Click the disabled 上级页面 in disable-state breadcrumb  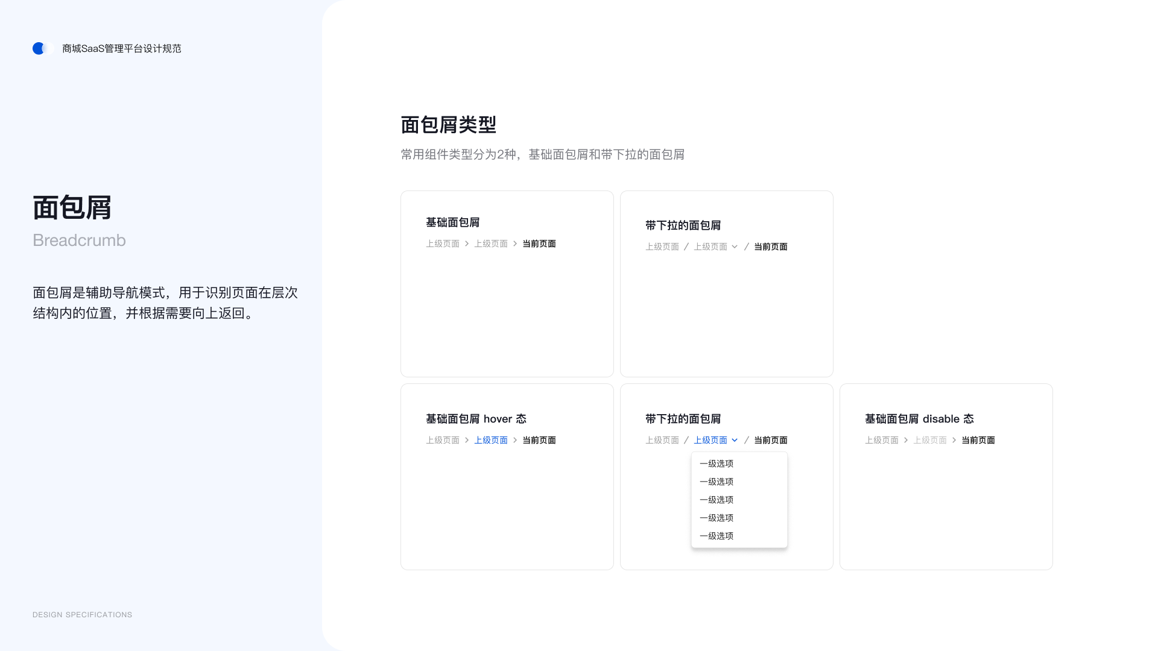point(929,440)
